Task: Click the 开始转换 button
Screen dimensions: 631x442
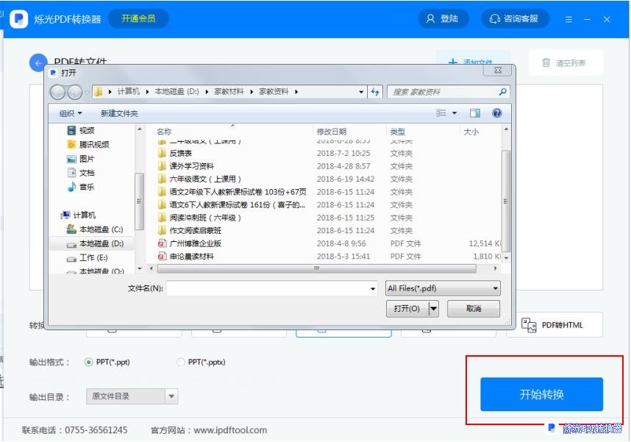Action: click(542, 394)
